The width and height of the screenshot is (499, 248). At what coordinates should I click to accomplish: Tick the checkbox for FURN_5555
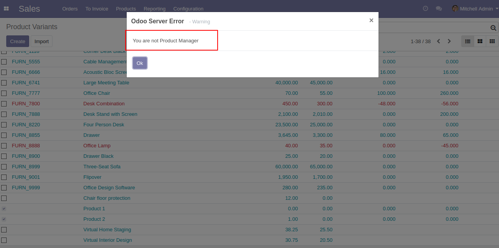click(4, 62)
